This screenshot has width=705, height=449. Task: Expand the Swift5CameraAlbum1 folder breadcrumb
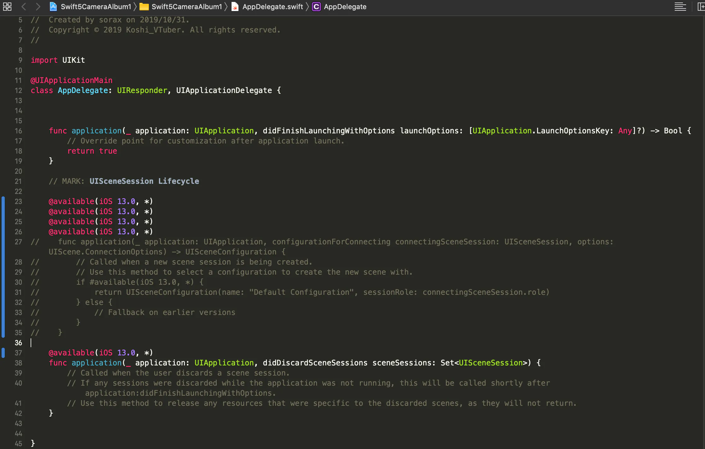[x=186, y=7]
